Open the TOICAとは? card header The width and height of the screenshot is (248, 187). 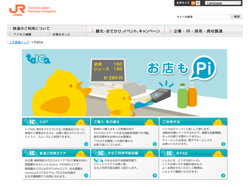(x=56, y=122)
